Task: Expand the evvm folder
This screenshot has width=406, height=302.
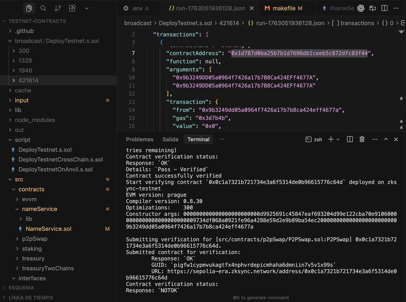Action: point(58,199)
